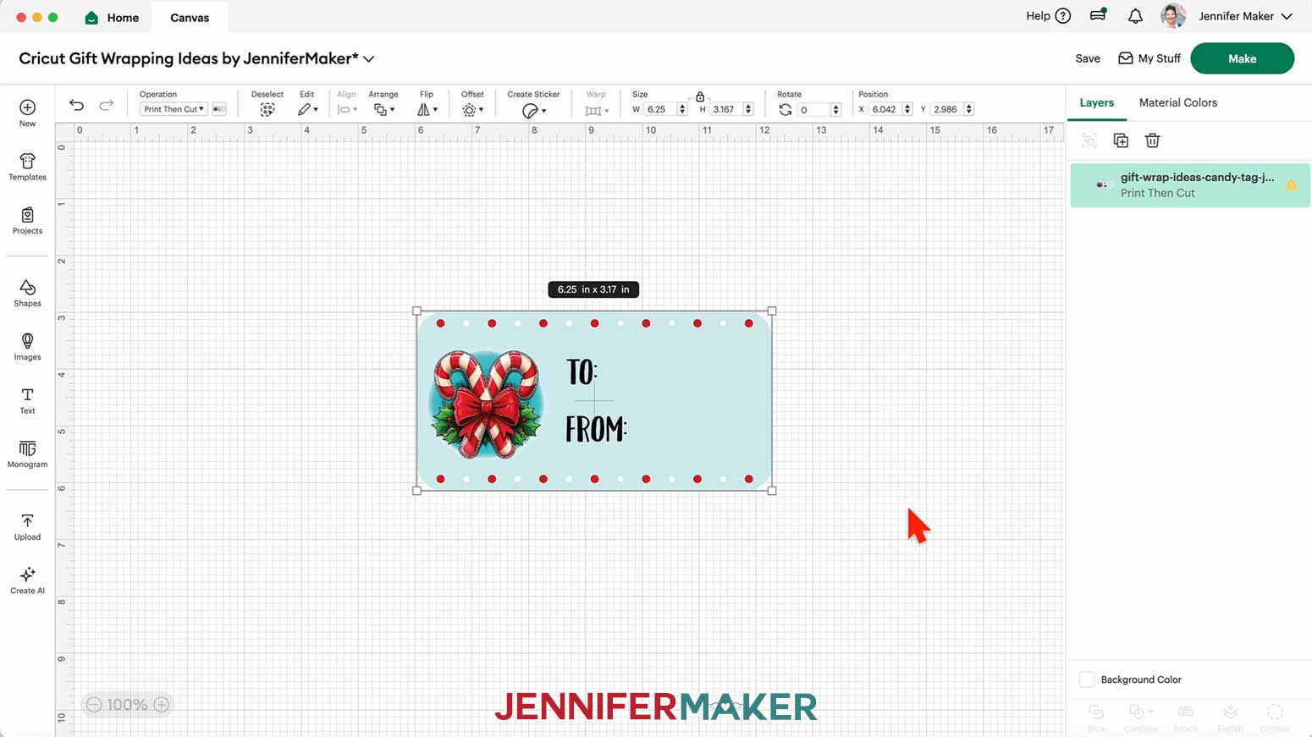The width and height of the screenshot is (1312, 737).
Task: Open the Jennifer Maker account menu
Action: pos(1246,16)
